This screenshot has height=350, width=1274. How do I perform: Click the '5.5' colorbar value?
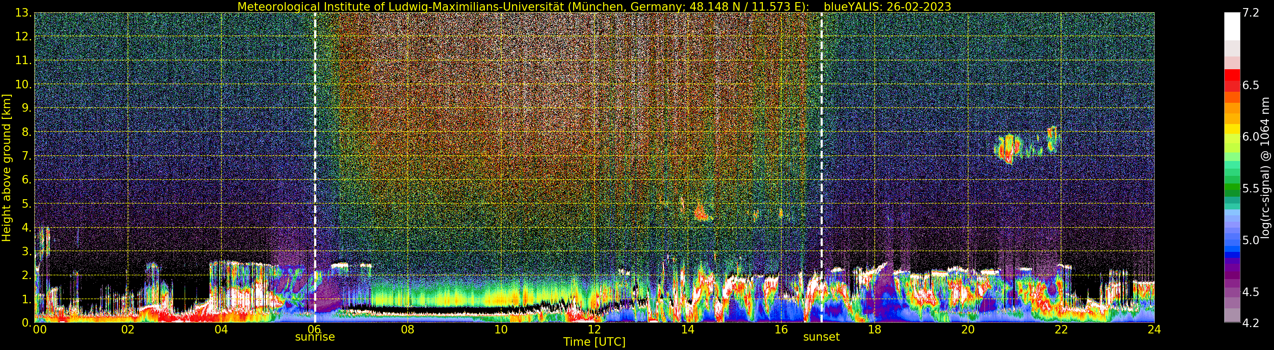tap(1251, 189)
